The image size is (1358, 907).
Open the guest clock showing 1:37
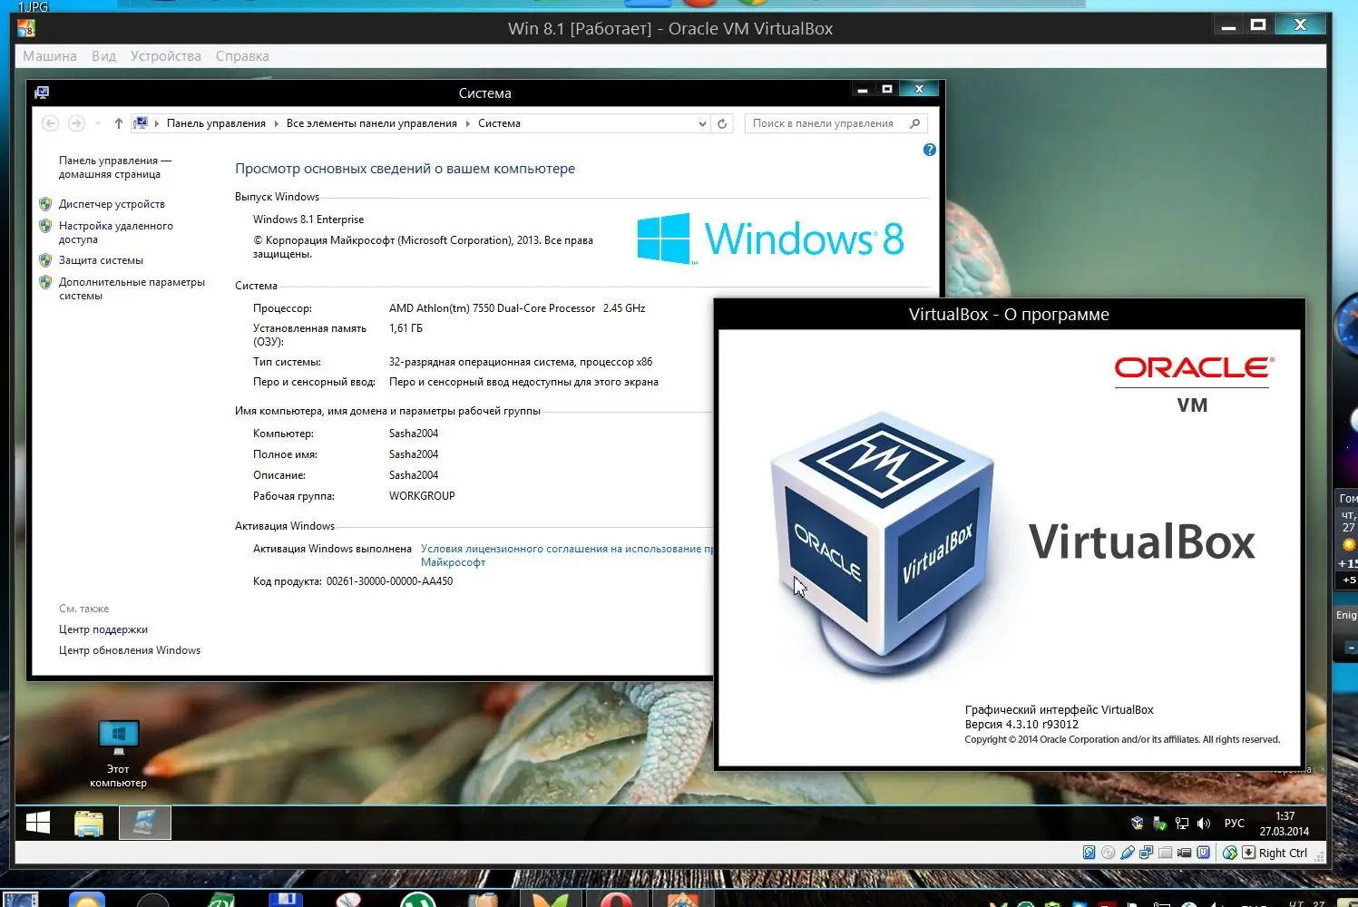pos(1285,824)
